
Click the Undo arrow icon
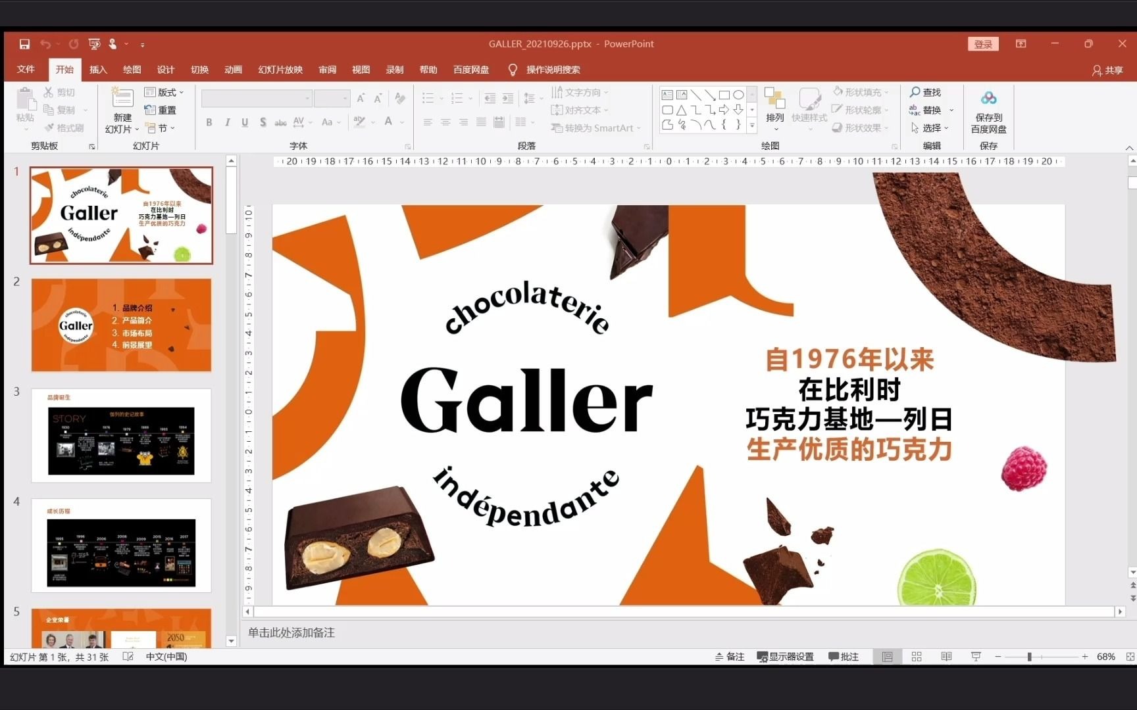[x=45, y=44]
